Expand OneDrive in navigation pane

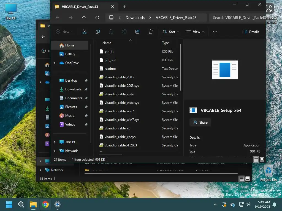tap(55, 63)
